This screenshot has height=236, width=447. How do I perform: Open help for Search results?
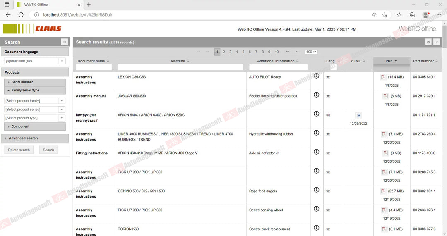(x=437, y=42)
